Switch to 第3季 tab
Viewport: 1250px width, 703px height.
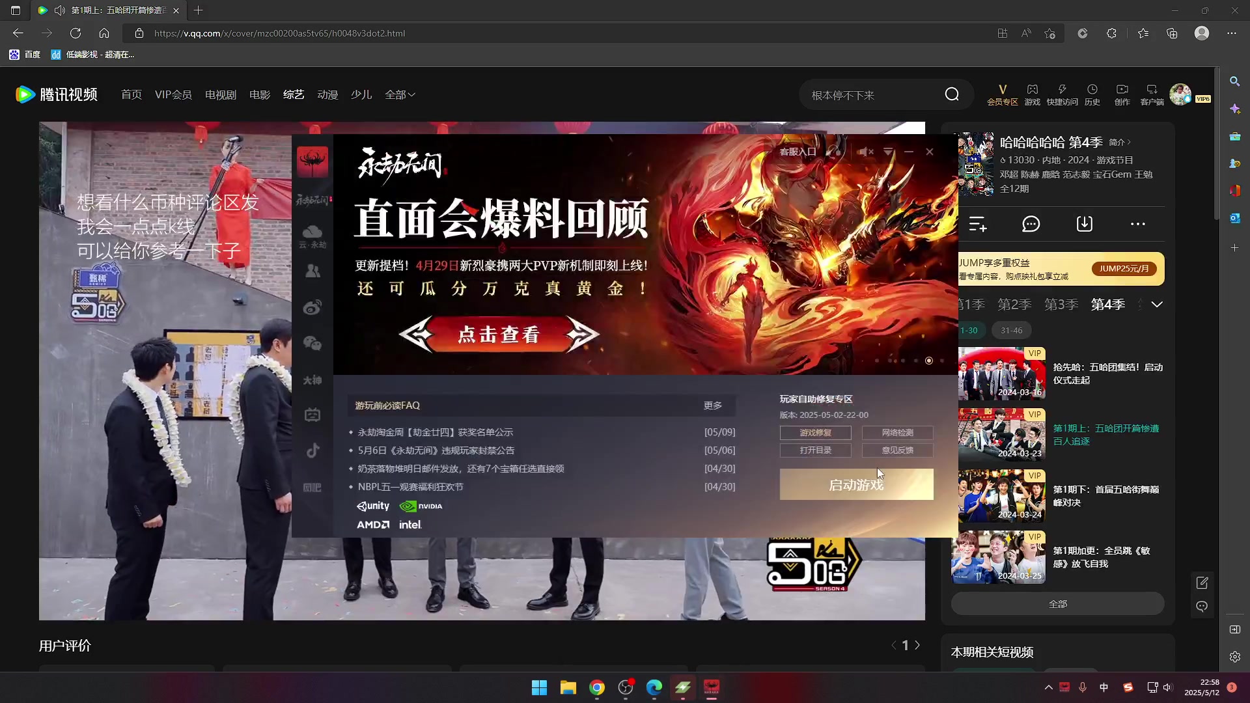pos(1061,305)
